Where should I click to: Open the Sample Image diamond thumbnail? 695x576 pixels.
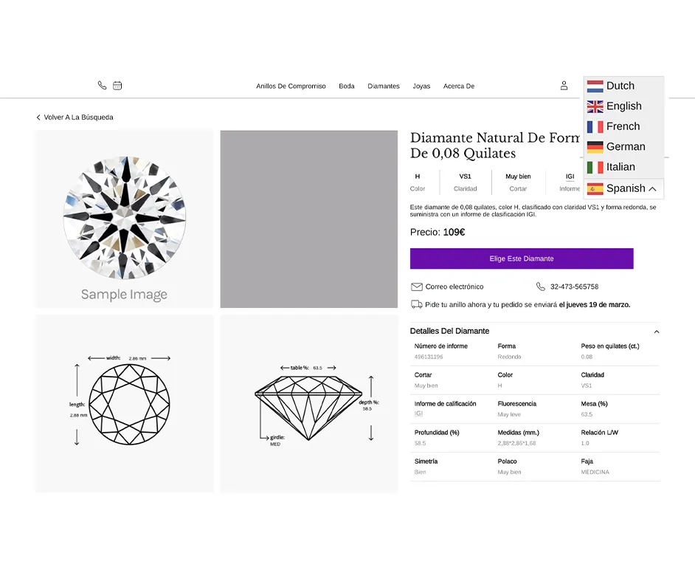[124, 219]
